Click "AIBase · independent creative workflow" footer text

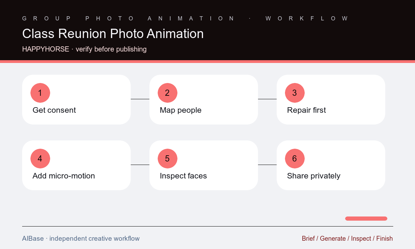tap(81, 239)
